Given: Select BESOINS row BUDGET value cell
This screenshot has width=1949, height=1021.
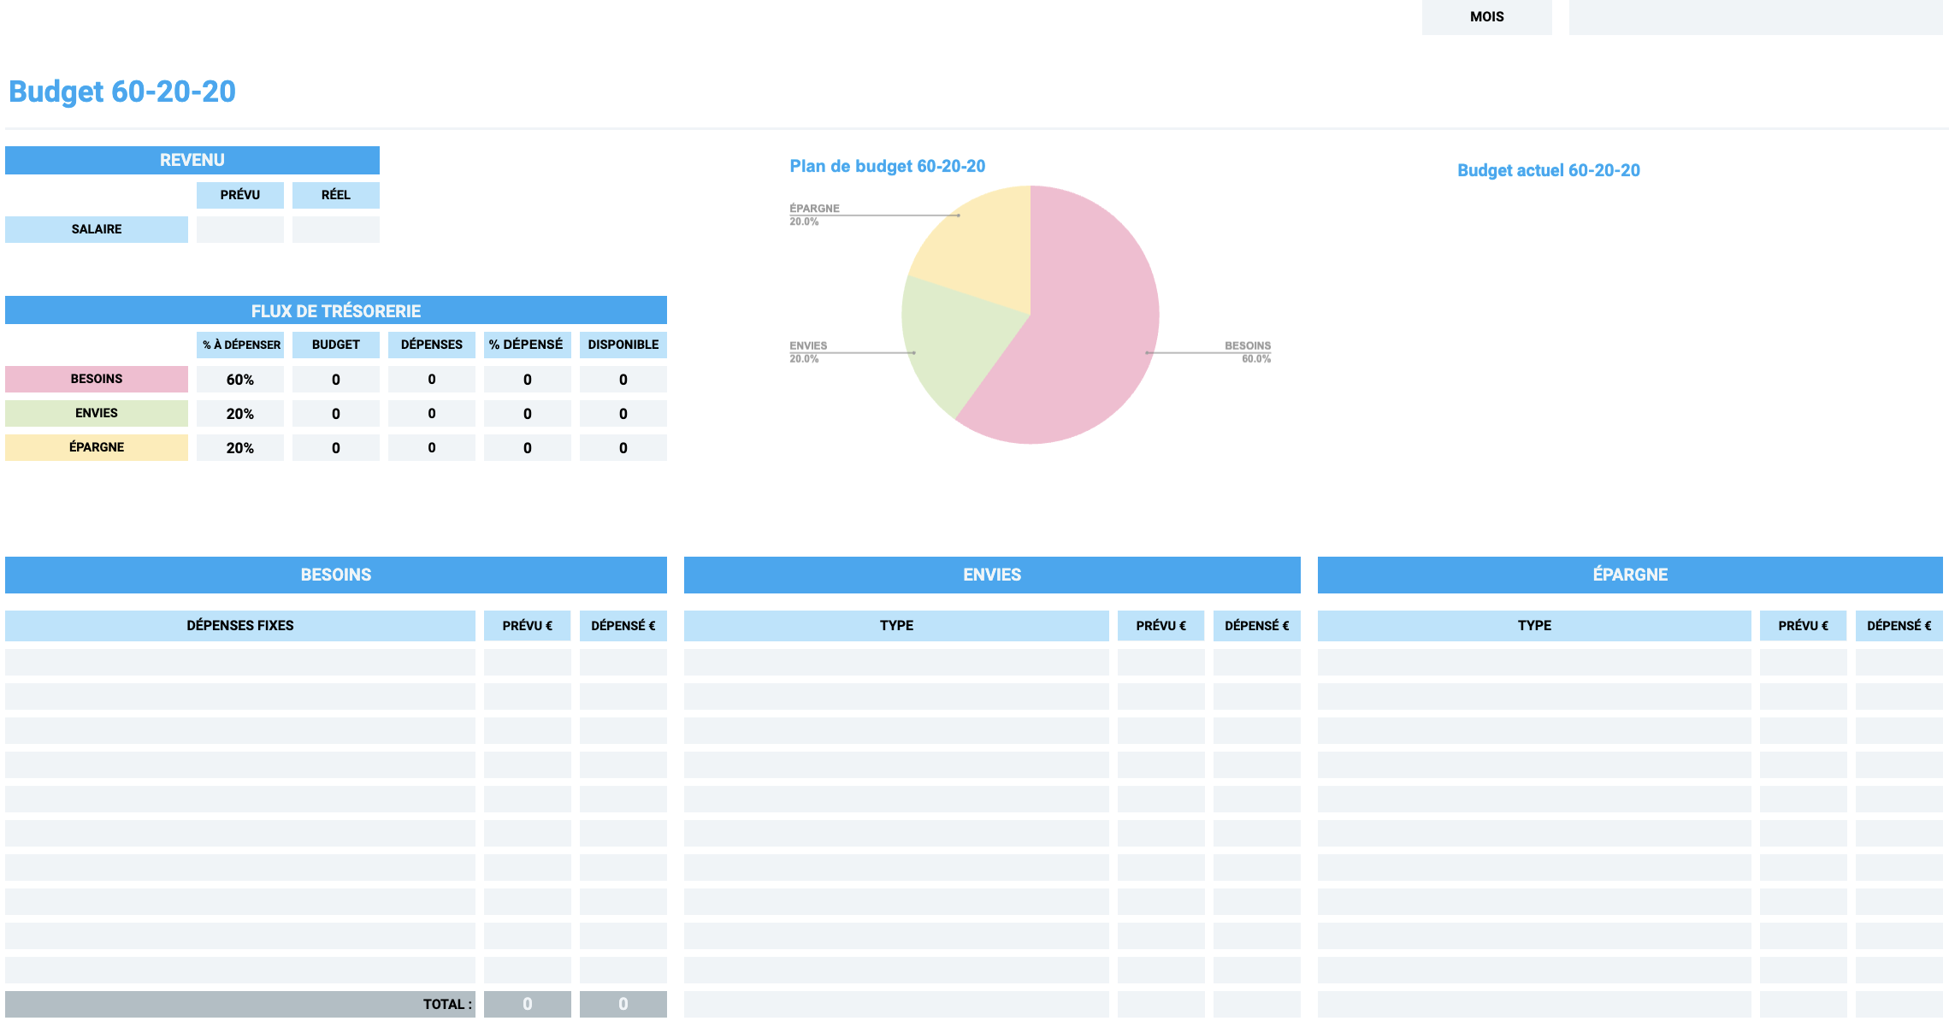Looking at the screenshot, I should click(336, 379).
